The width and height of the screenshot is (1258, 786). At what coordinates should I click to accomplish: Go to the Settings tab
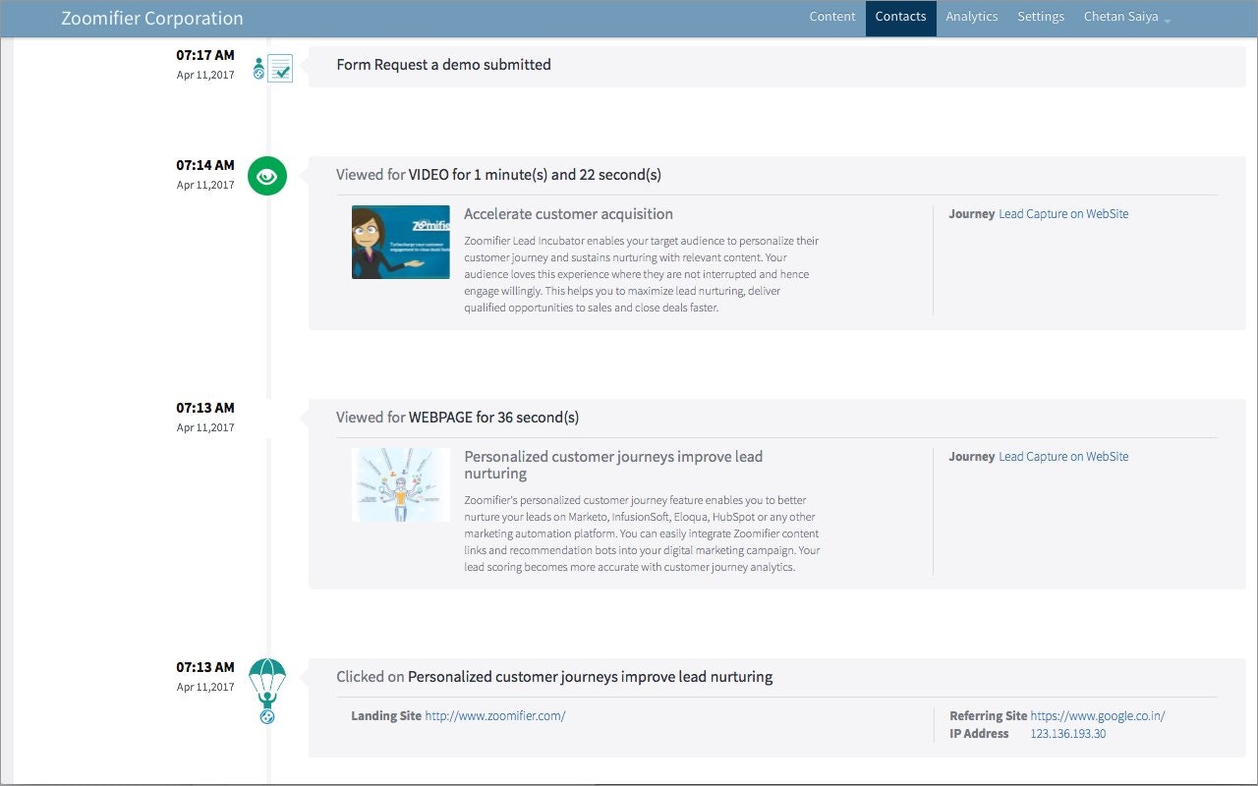pos(1041,17)
